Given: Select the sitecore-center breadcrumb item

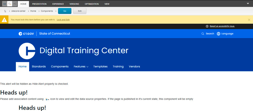Looking at the screenshot, I should click(x=19, y=11).
